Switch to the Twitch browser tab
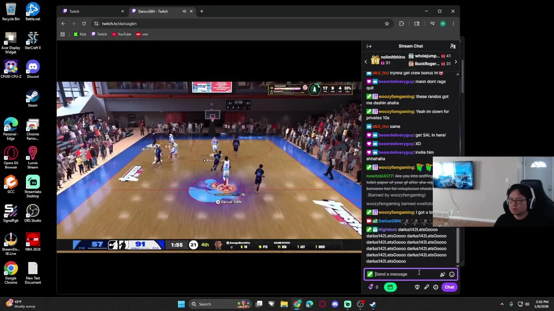Viewport: 554px width, 311px height. click(x=92, y=11)
